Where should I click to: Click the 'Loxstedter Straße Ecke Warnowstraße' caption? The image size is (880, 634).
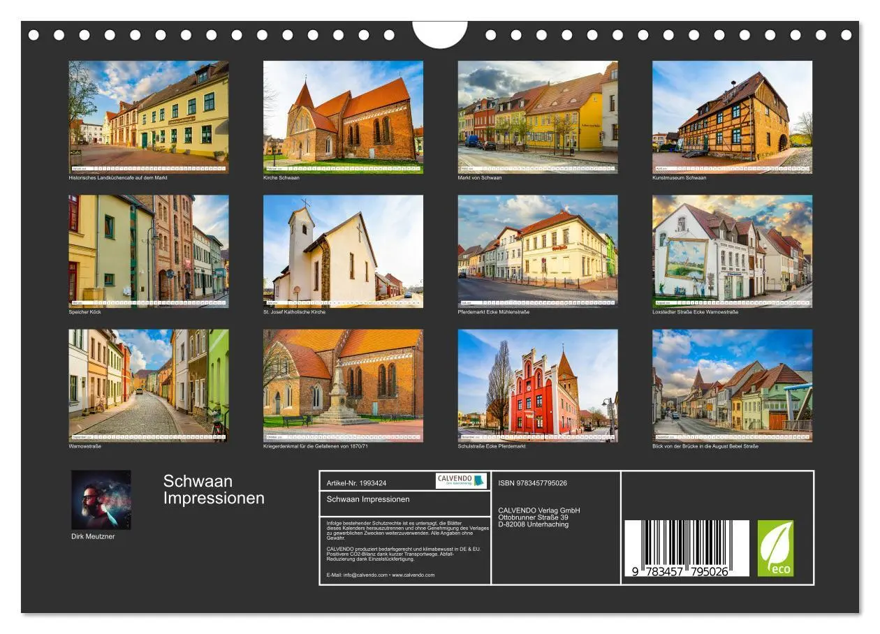tap(695, 312)
